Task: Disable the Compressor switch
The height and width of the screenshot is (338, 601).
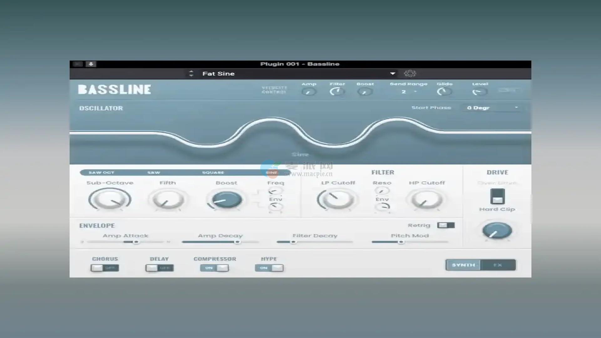Action: (x=215, y=268)
